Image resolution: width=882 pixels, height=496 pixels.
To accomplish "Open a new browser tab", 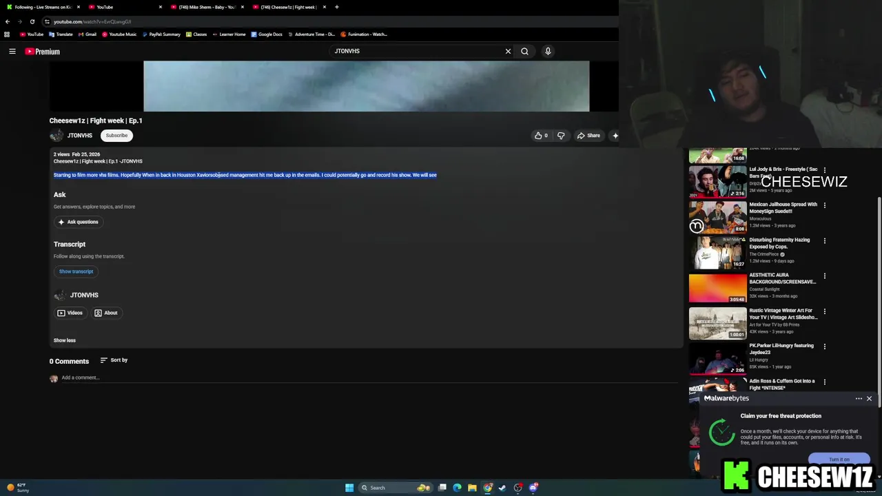I will tap(337, 7).
